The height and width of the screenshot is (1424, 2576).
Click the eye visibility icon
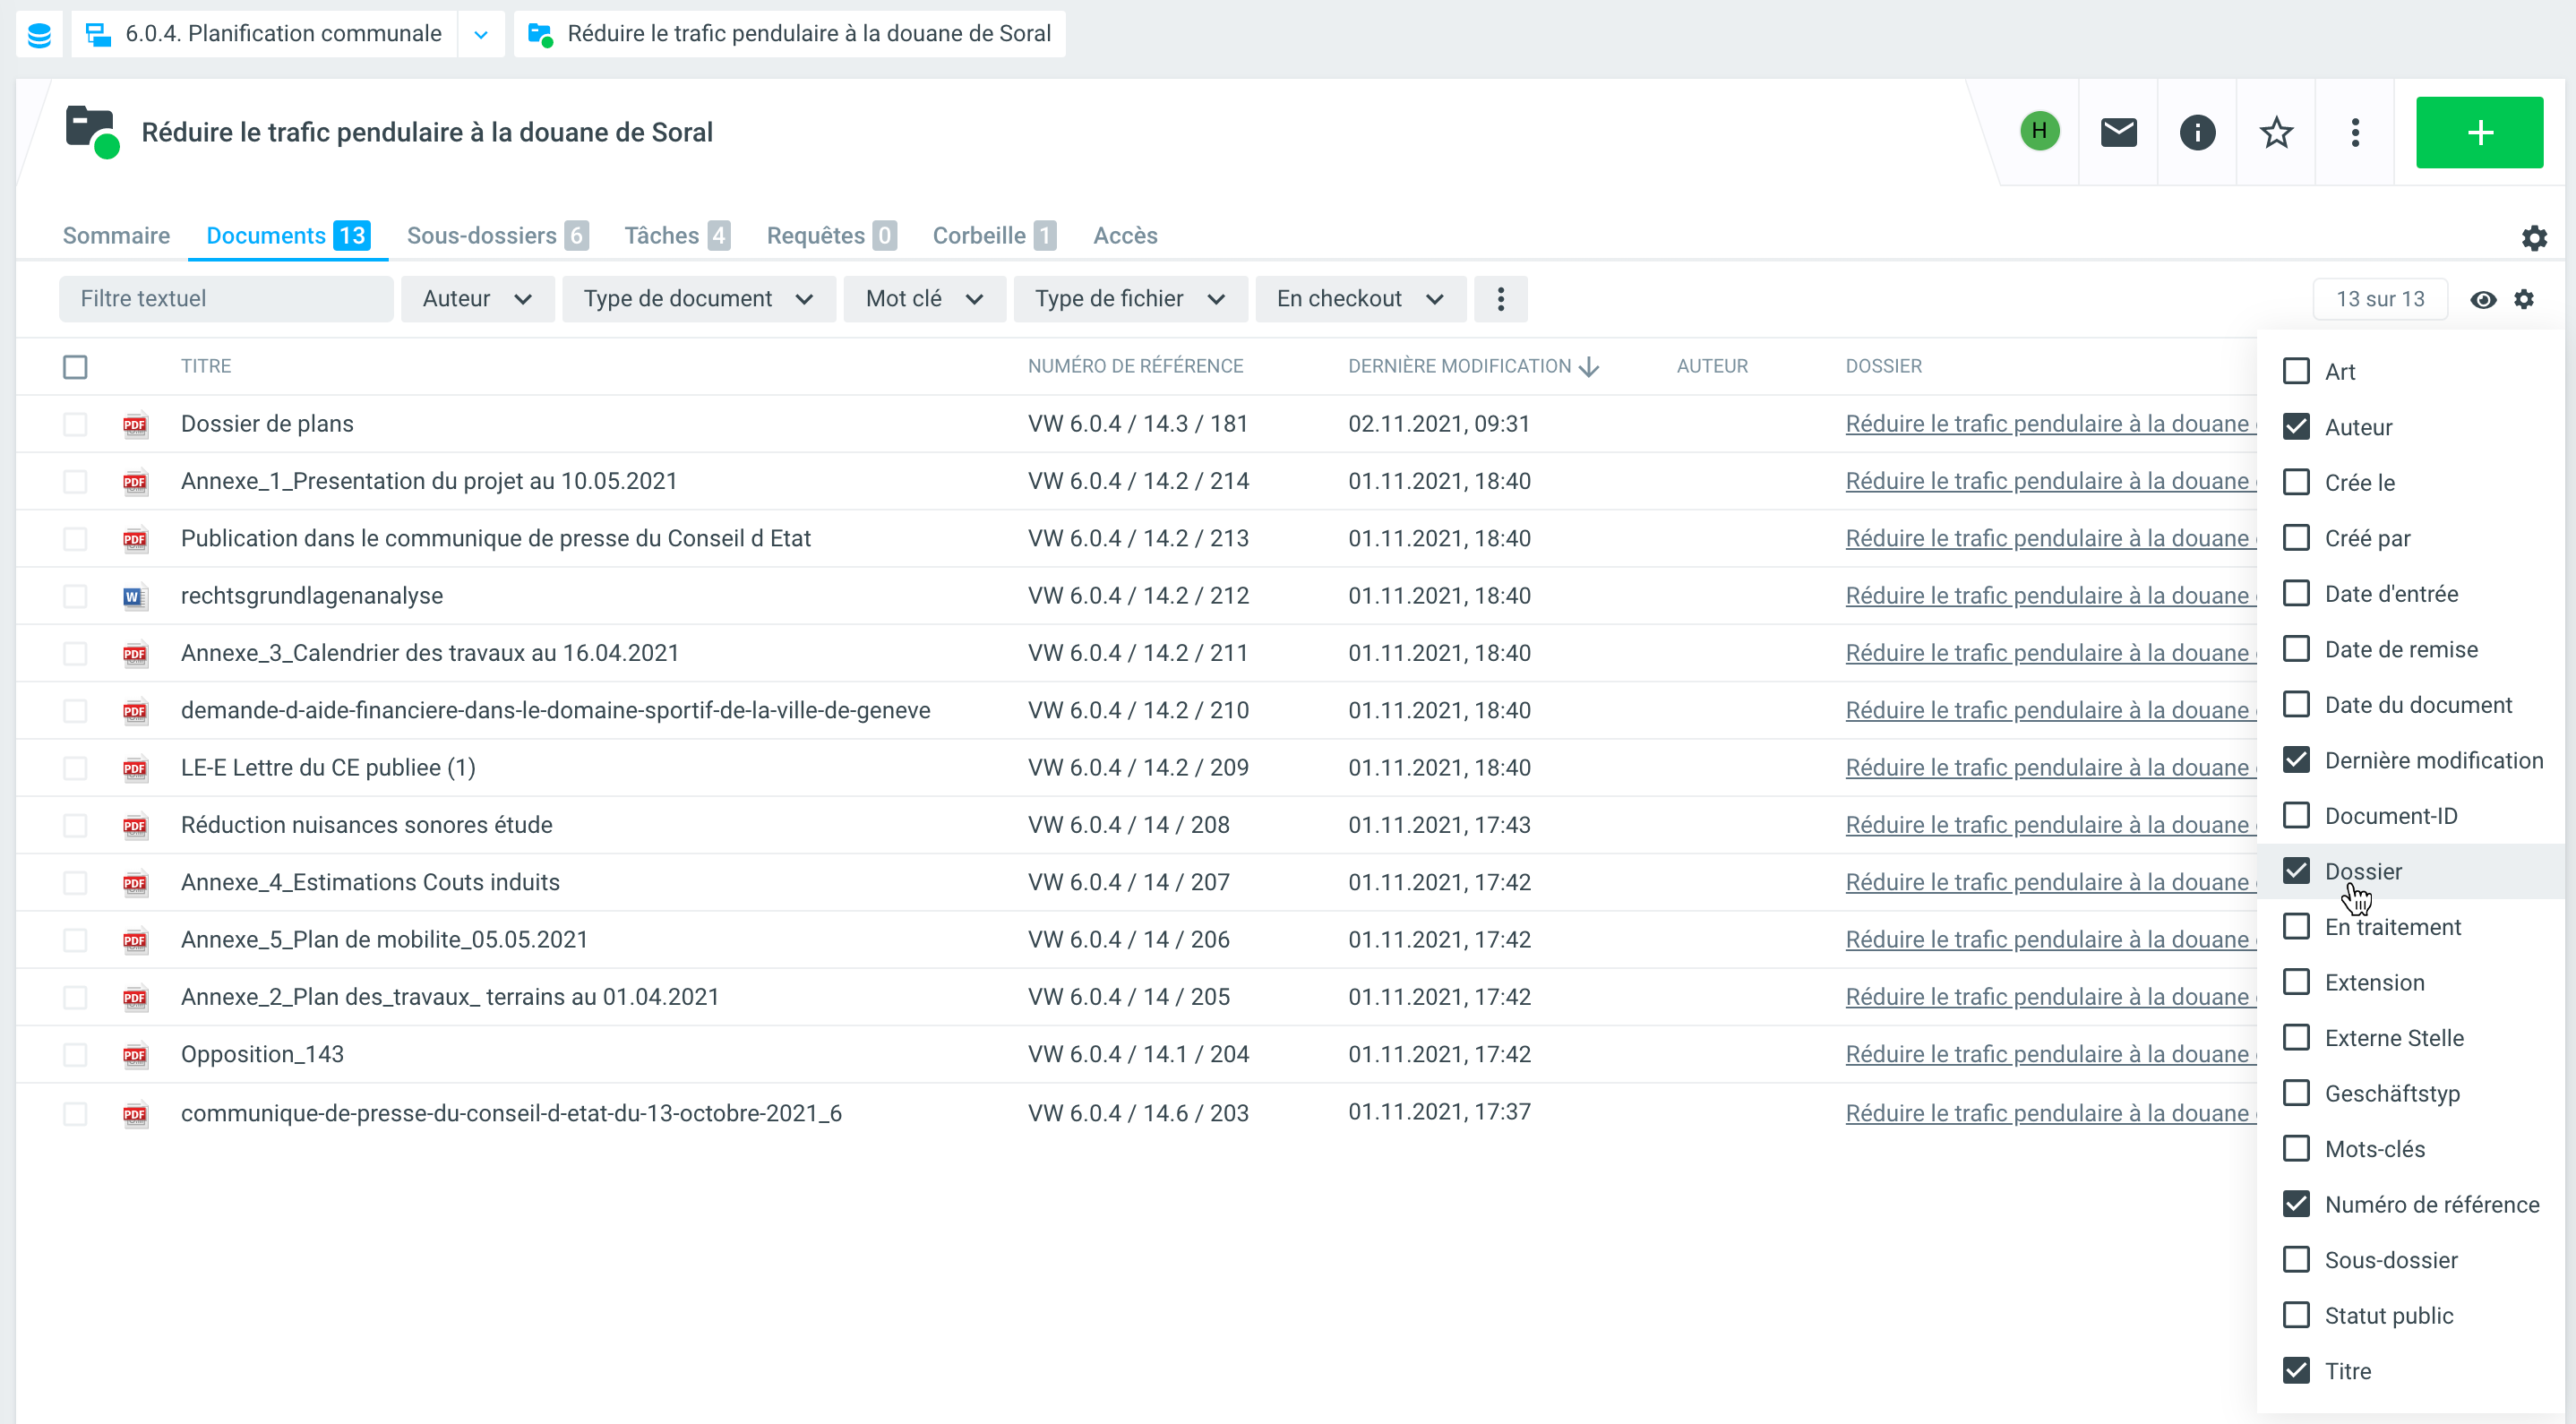(2483, 299)
